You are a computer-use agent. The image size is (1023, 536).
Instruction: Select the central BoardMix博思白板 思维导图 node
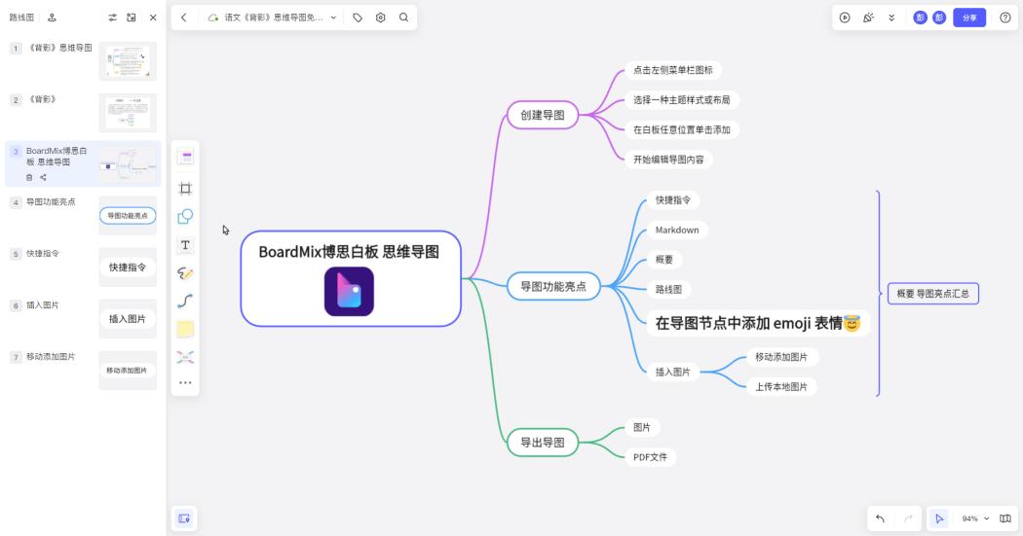[x=351, y=279]
